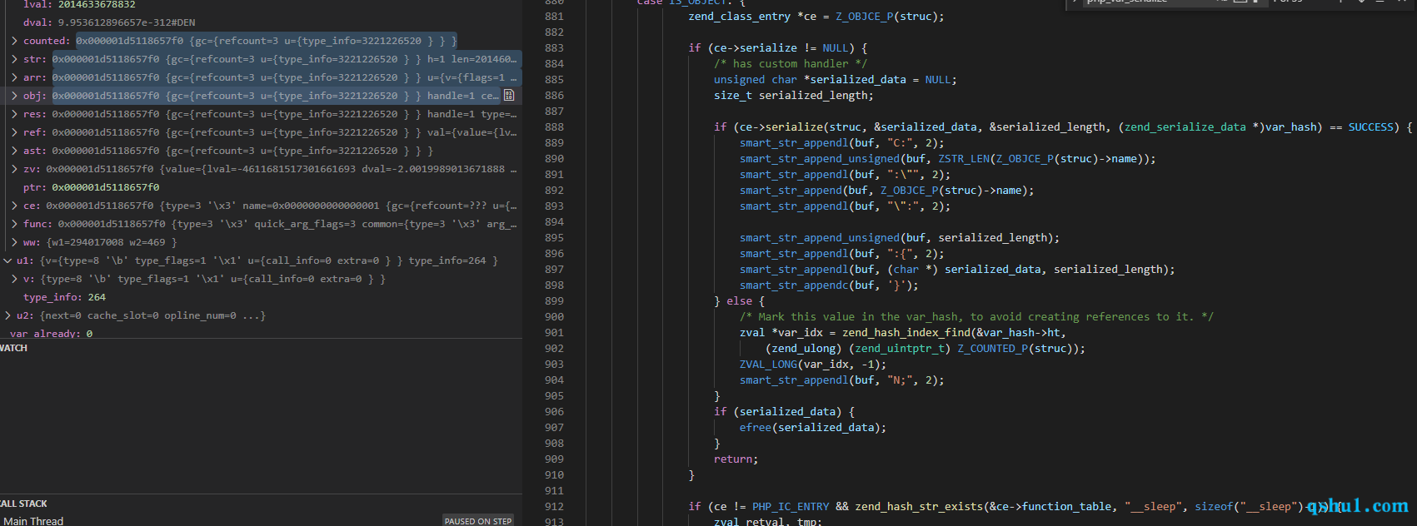Select the dval variable row

coord(261,22)
